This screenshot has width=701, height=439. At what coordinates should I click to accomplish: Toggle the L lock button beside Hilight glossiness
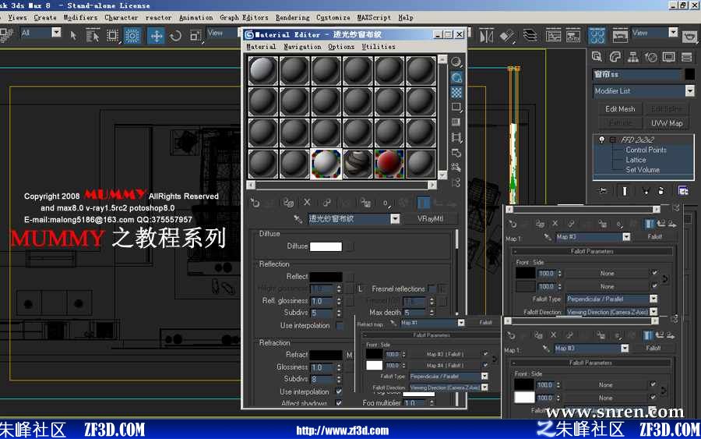[360, 289]
